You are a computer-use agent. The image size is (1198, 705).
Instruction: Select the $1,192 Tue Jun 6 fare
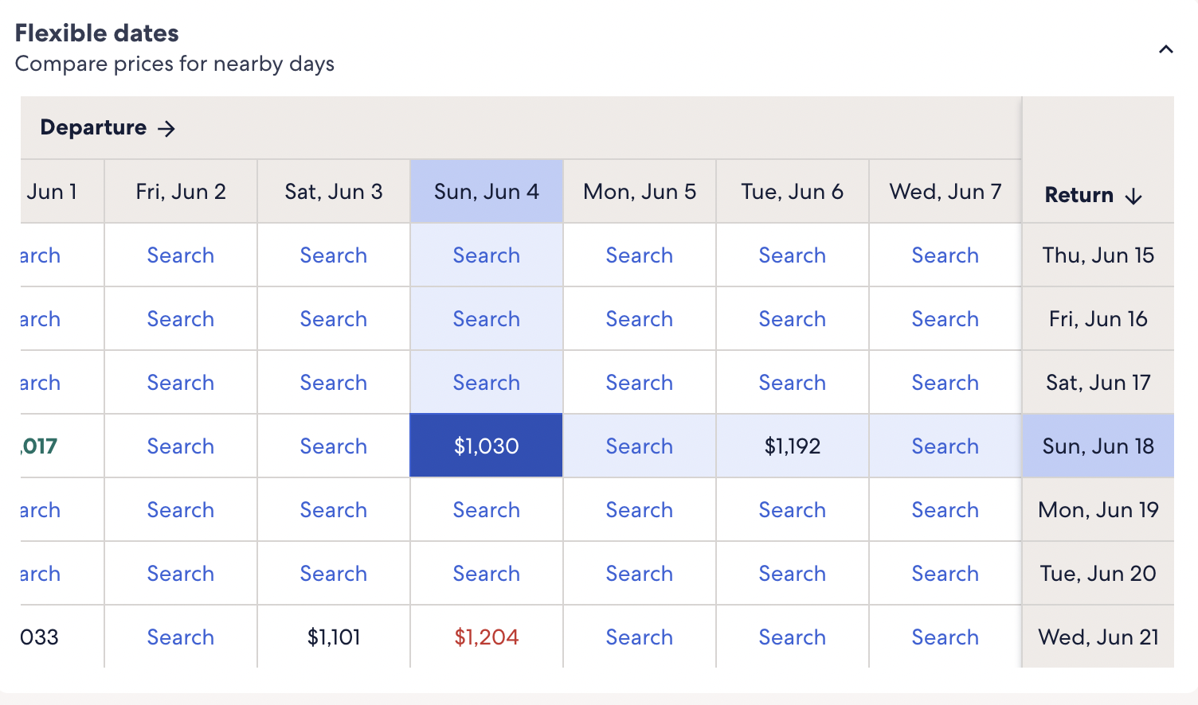pyautogui.click(x=793, y=446)
